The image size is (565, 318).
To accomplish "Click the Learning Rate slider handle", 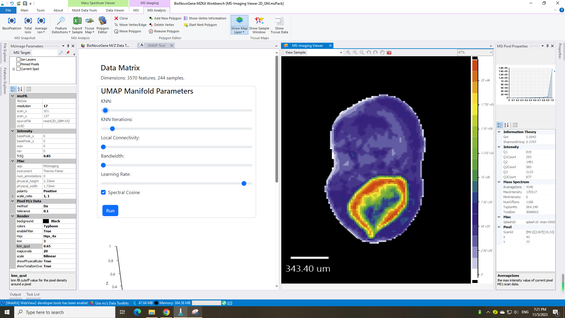I will pos(244,183).
